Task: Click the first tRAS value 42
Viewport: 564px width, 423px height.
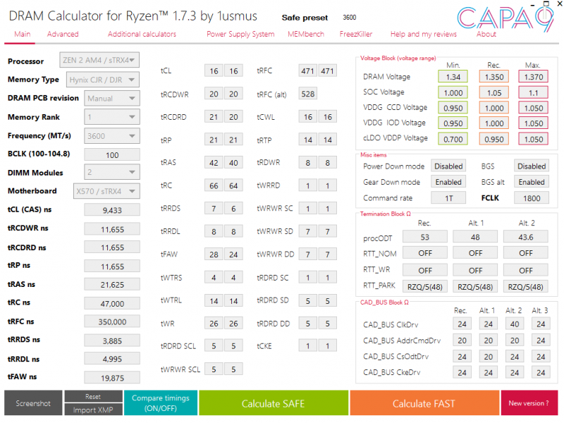Action: (x=214, y=163)
